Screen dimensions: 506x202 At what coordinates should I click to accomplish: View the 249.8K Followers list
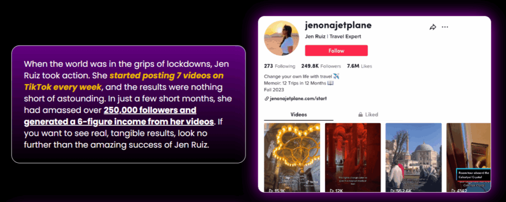click(321, 66)
